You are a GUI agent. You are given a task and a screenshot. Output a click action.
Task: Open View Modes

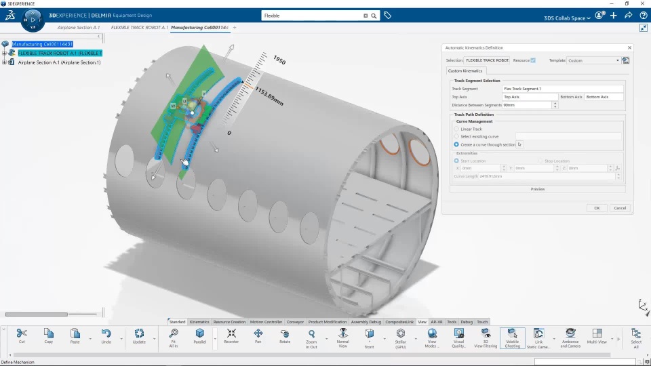tap(432, 338)
